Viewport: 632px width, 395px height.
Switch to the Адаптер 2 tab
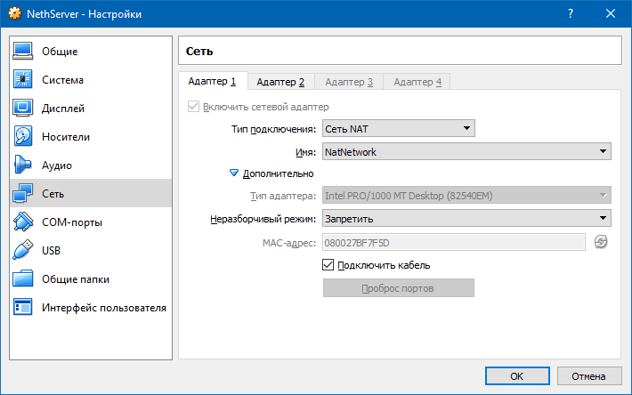(280, 82)
